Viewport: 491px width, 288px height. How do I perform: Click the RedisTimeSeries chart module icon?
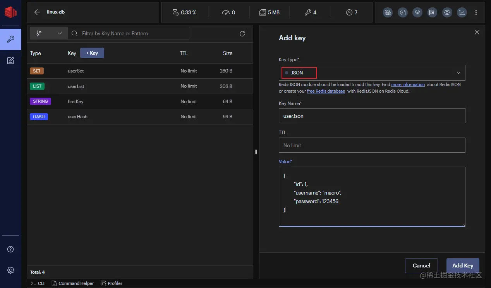click(x=462, y=12)
